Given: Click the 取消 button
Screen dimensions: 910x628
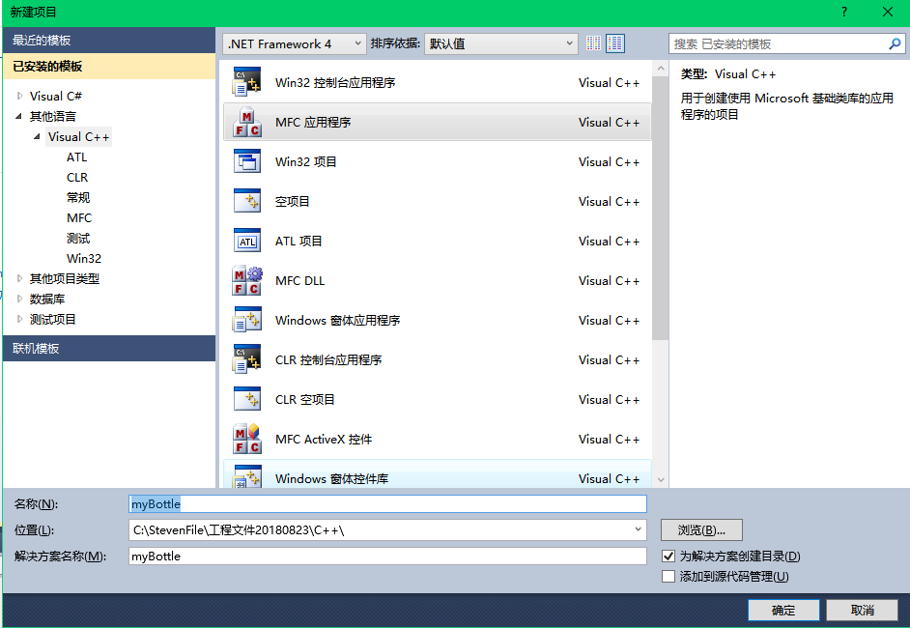Looking at the screenshot, I should pos(862,610).
